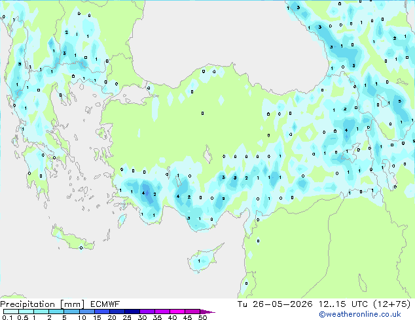415x320 pixels.
Task: Click the '(12+75)' forecast offset text
Action: [391, 304]
